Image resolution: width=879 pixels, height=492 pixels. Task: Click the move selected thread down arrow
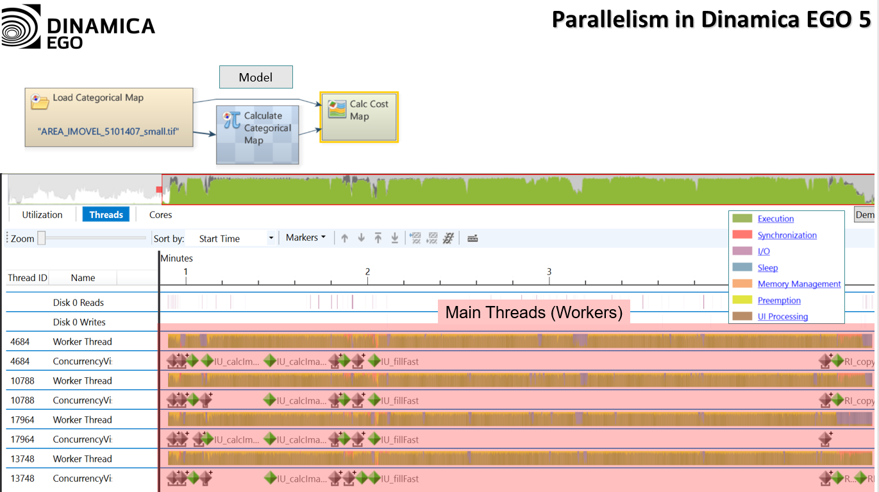click(x=361, y=238)
